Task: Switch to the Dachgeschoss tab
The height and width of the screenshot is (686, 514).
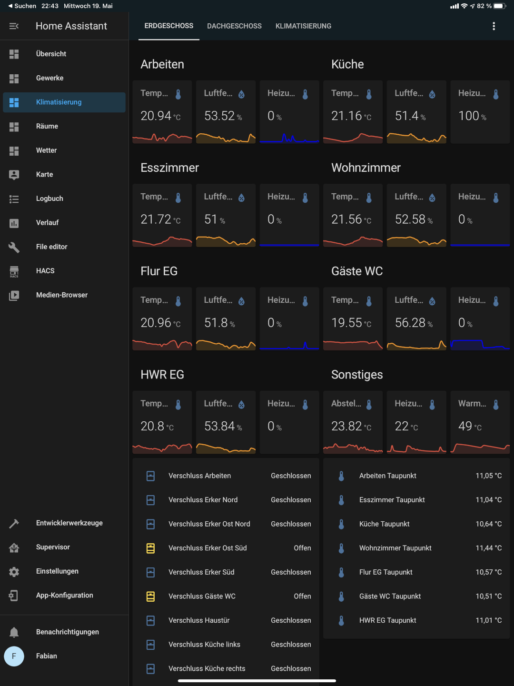Action: coord(234,26)
